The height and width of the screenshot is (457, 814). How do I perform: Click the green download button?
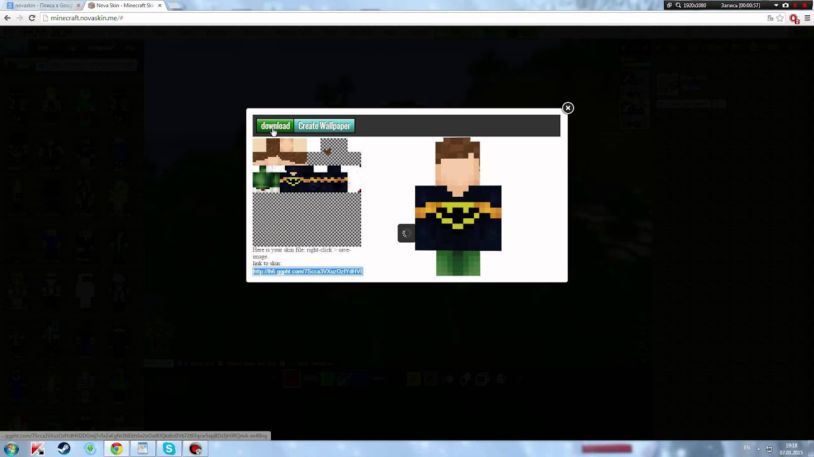pyautogui.click(x=275, y=126)
